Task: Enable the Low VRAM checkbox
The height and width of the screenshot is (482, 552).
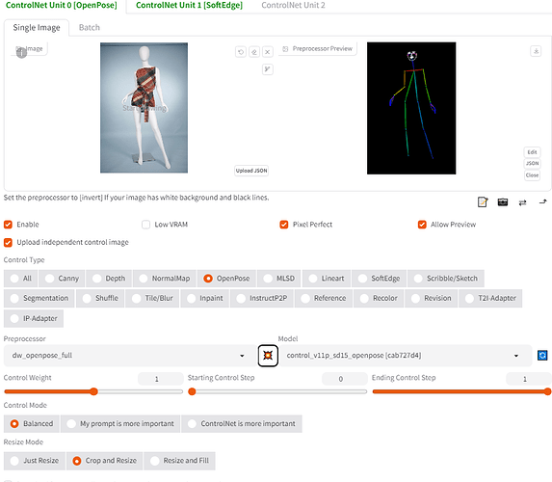Action: (145, 225)
